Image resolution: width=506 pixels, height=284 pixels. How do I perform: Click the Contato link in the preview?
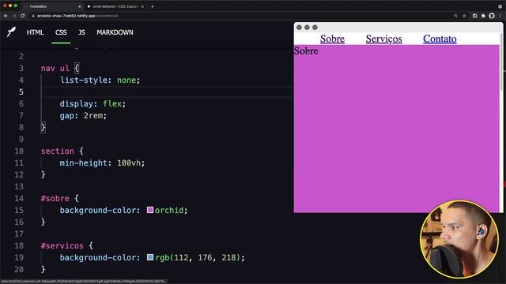pos(440,39)
